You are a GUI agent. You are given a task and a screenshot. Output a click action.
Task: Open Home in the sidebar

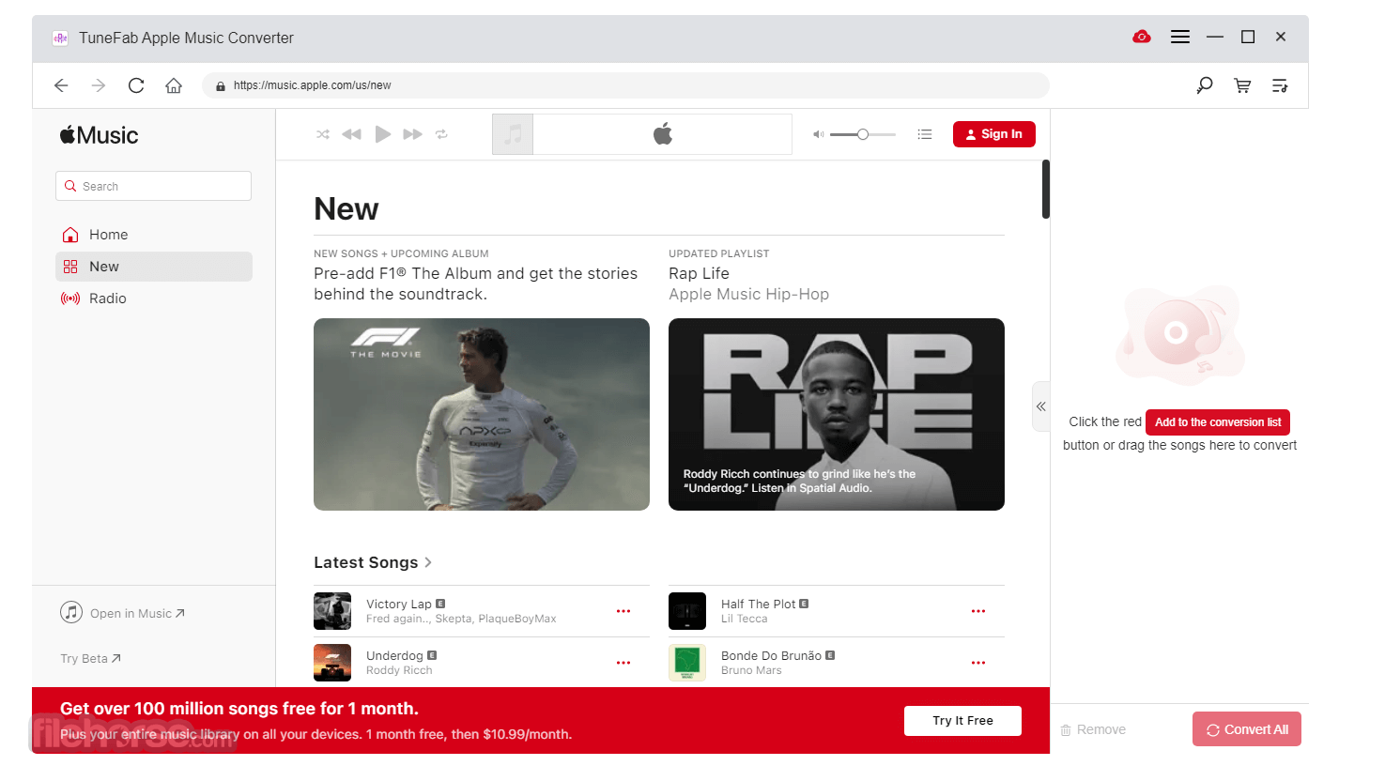click(x=154, y=235)
